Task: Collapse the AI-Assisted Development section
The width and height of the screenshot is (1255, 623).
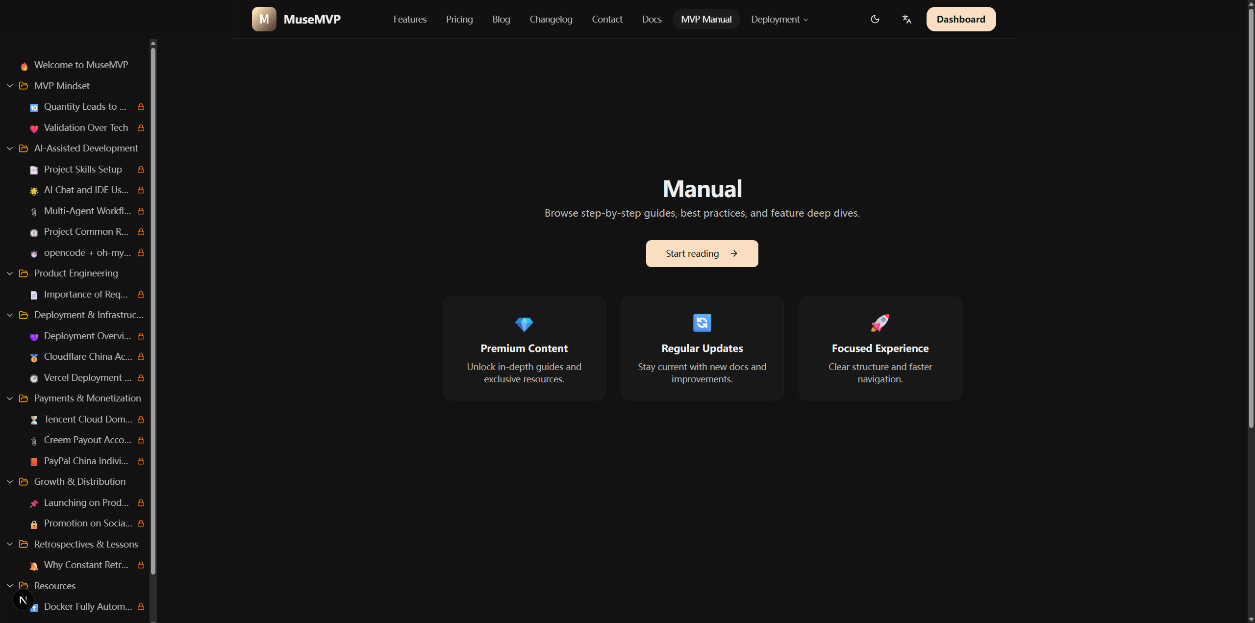Action: [x=10, y=148]
